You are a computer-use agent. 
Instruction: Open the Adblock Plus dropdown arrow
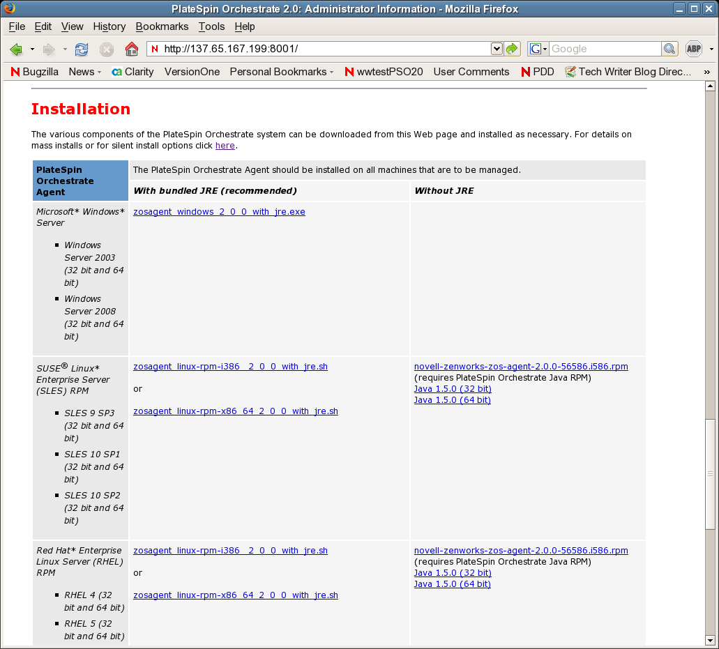[711, 49]
